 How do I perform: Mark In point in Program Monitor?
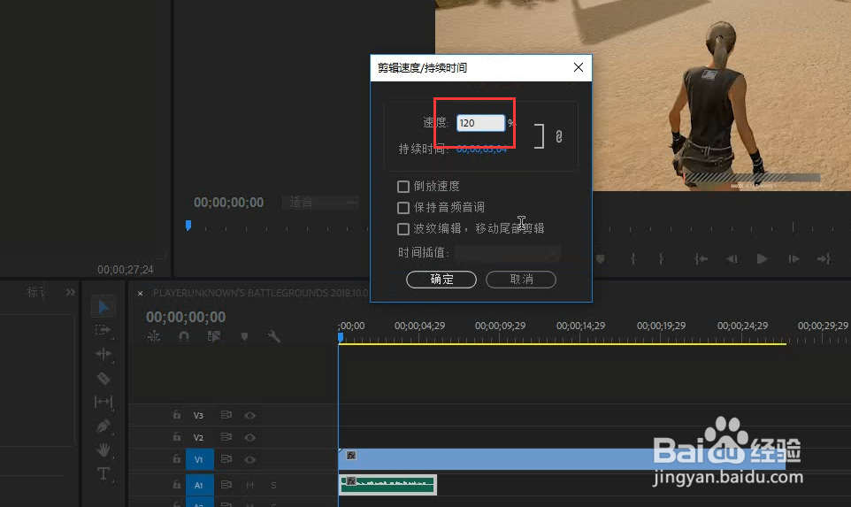click(632, 259)
